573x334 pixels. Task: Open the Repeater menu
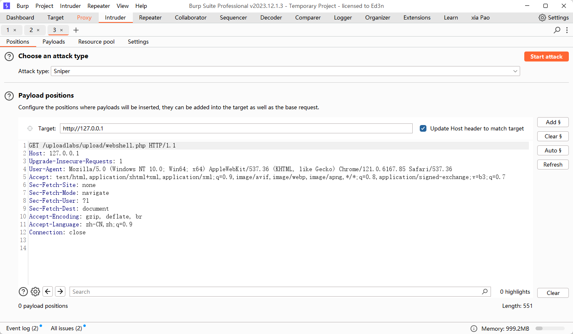99,6
